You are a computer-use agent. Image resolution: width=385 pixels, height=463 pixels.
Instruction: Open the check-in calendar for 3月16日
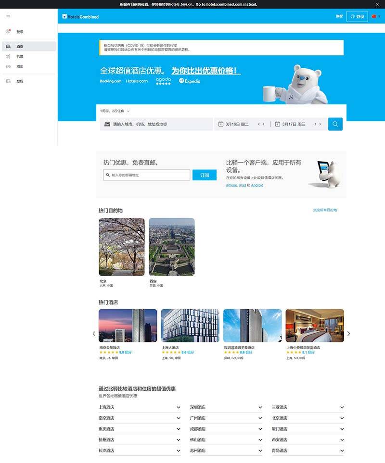click(x=233, y=124)
